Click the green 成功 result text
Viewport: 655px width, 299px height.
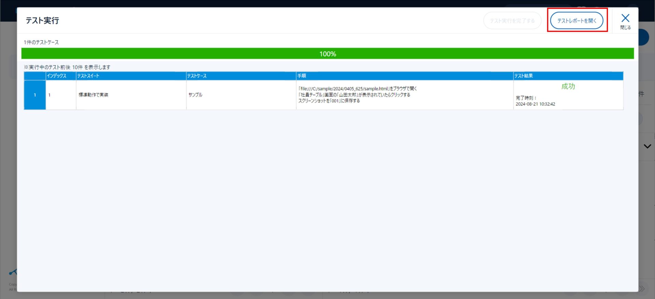[568, 86]
